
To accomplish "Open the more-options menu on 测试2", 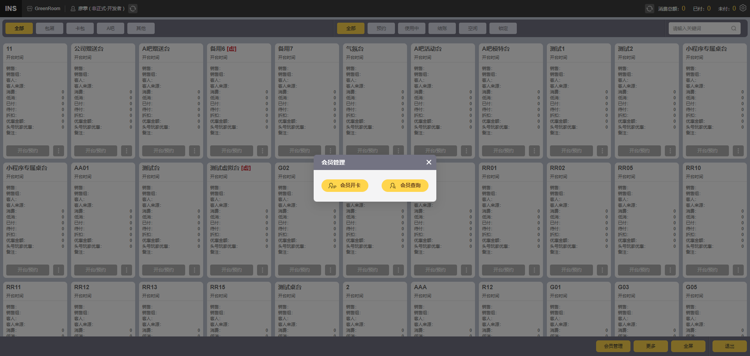I will pos(670,150).
